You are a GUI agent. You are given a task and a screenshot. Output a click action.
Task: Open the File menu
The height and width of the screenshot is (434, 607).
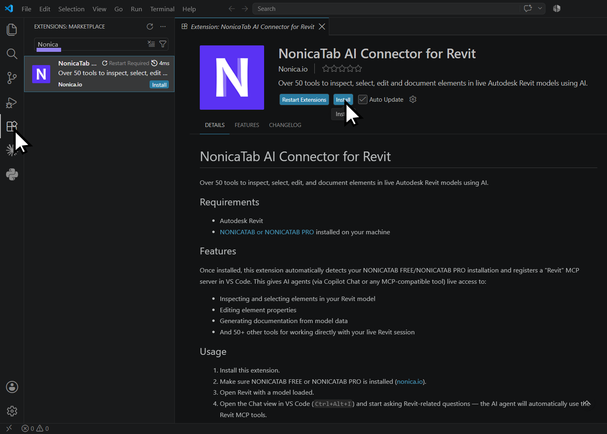pos(27,9)
